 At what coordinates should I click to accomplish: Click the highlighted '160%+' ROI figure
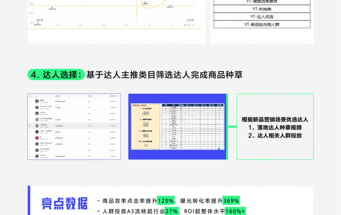235,211
